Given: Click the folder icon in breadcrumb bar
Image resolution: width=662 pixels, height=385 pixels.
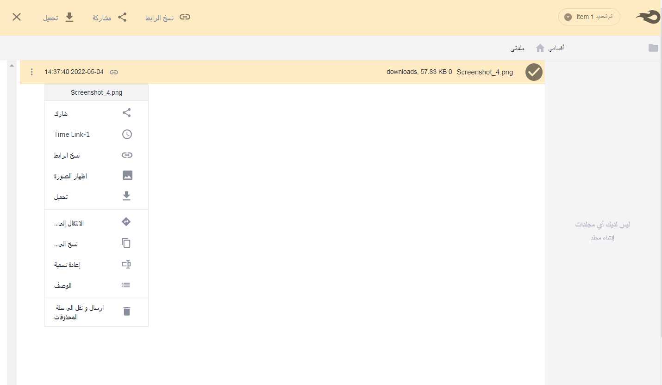Looking at the screenshot, I should (x=653, y=48).
